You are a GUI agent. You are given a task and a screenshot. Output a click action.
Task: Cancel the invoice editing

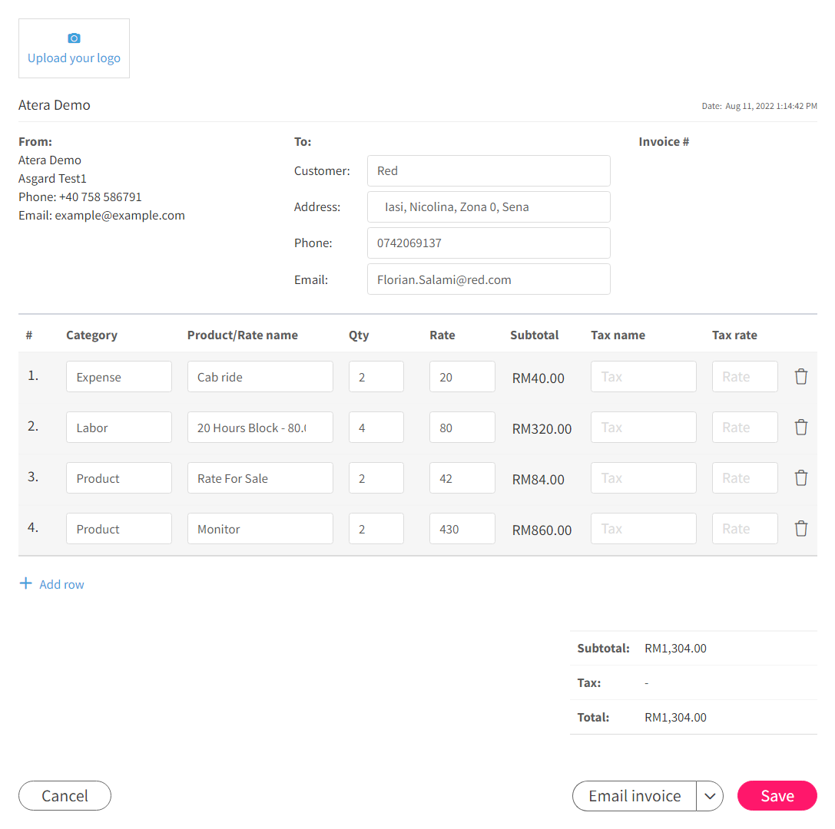(x=65, y=796)
